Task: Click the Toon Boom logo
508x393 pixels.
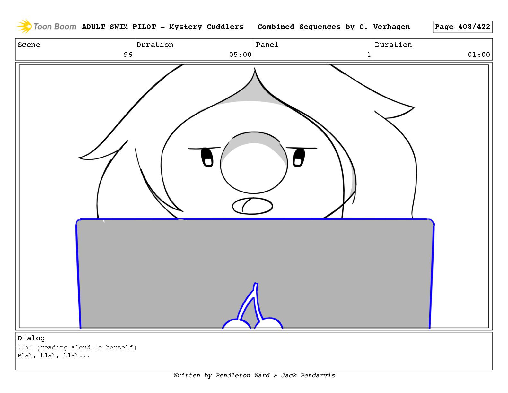Action: (x=46, y=26)
